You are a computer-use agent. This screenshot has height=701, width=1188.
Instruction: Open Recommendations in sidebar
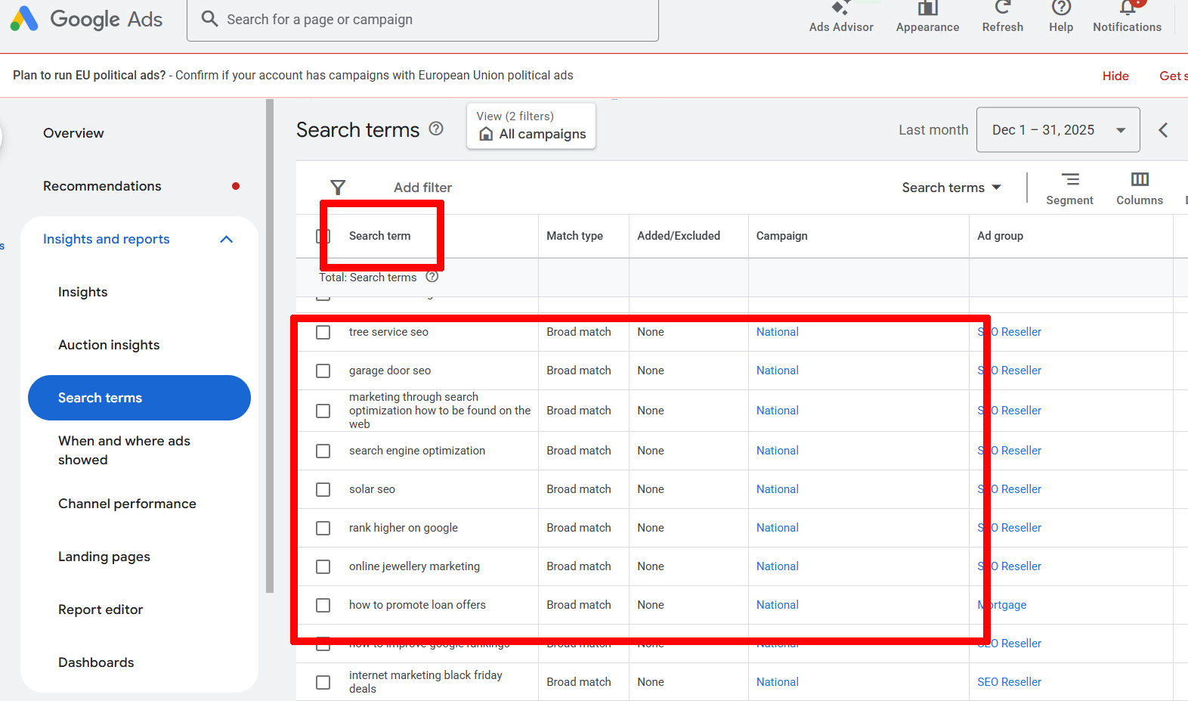(x=102, y=186)
